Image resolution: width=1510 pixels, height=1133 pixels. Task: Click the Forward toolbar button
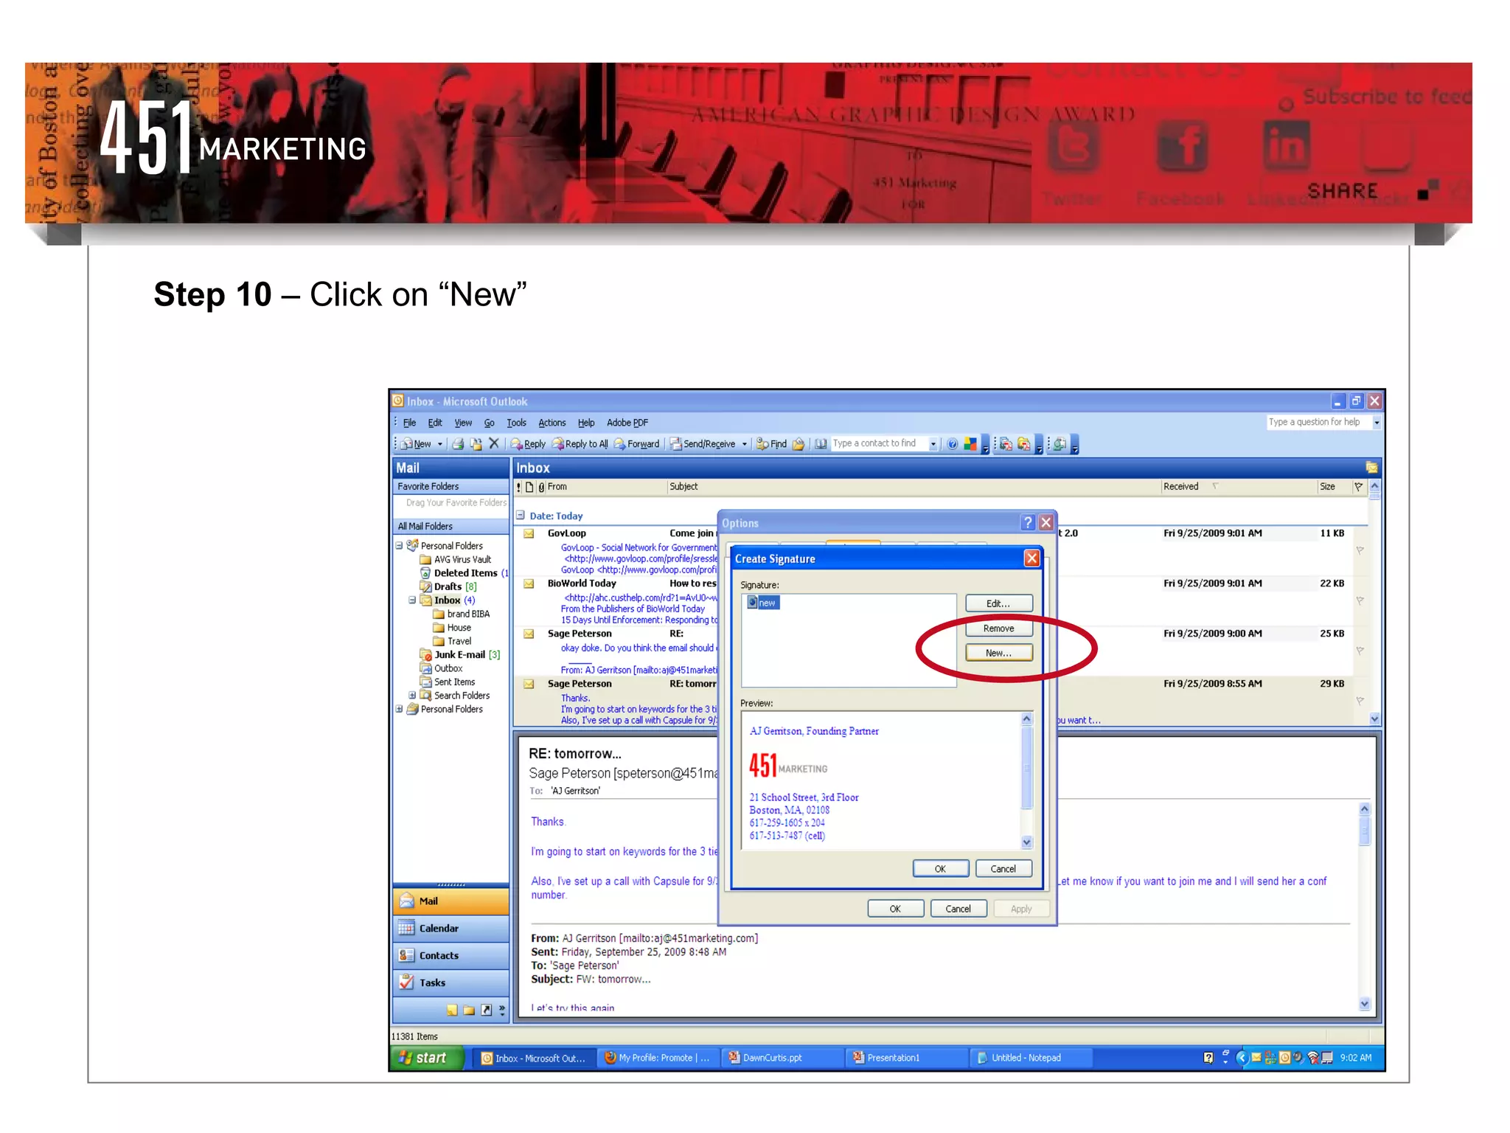point(637,444)
